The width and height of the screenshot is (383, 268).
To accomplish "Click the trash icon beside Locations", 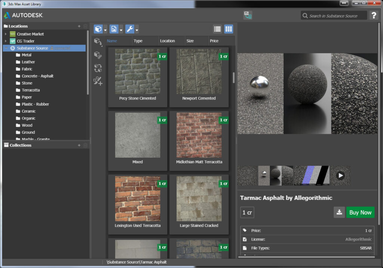I will tap(85, 26).
